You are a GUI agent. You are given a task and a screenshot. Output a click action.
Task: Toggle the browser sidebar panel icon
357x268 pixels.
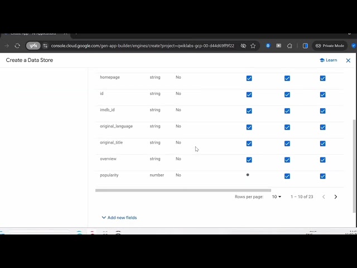305,46
